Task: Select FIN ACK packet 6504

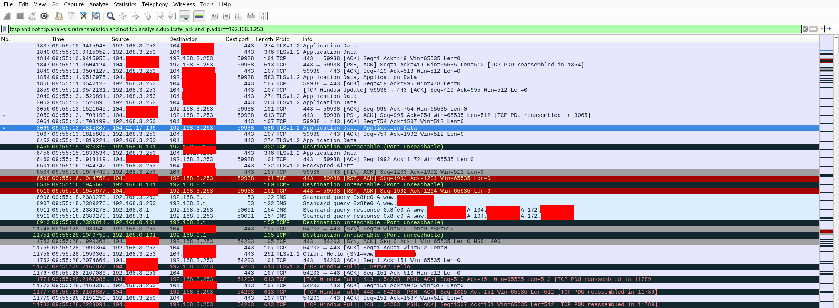Action: point(410,172)
